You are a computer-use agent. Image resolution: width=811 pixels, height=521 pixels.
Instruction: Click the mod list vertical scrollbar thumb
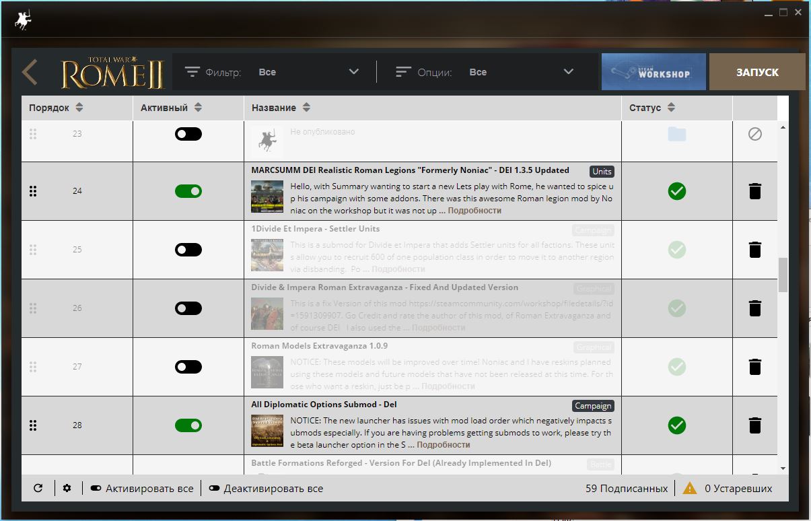click(783, 275)
